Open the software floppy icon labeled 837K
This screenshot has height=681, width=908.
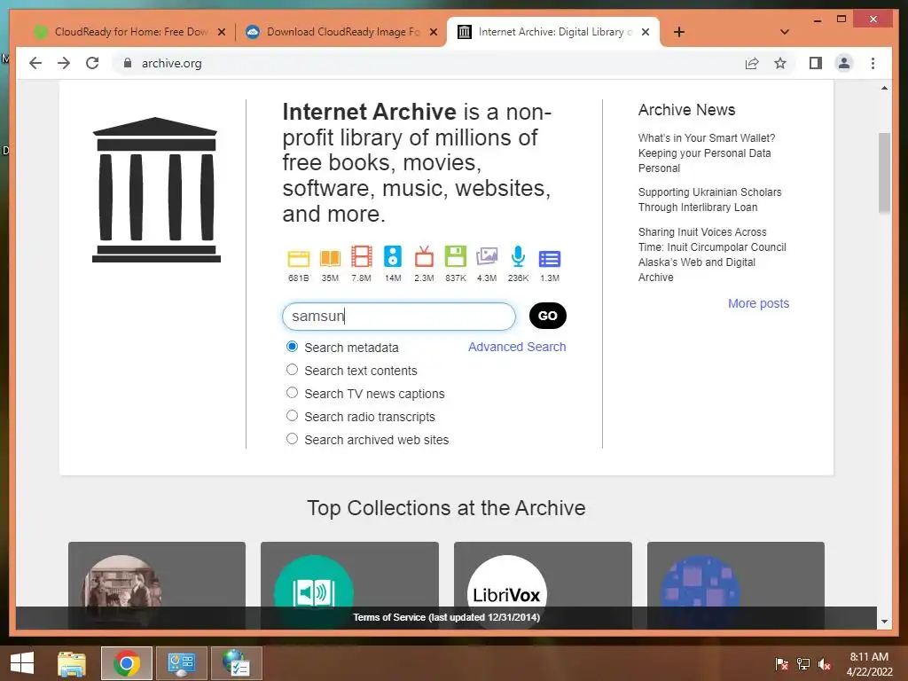pos(455,256)
